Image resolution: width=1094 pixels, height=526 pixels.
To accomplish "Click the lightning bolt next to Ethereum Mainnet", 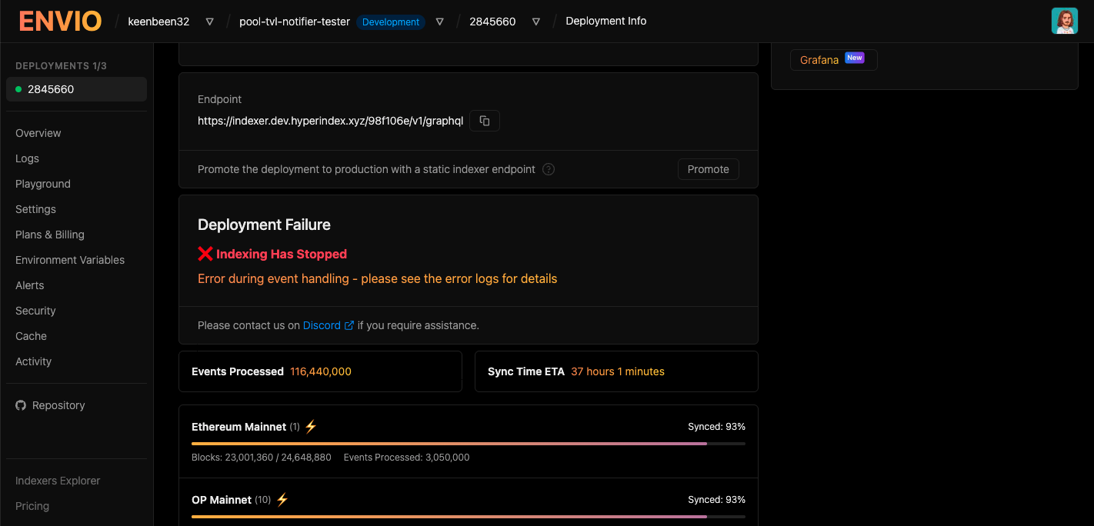I will tap(311, 427).
